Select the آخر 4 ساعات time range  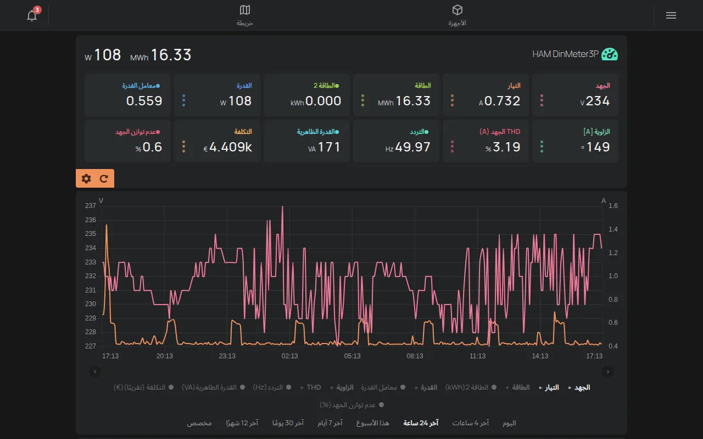click(471, 423)
